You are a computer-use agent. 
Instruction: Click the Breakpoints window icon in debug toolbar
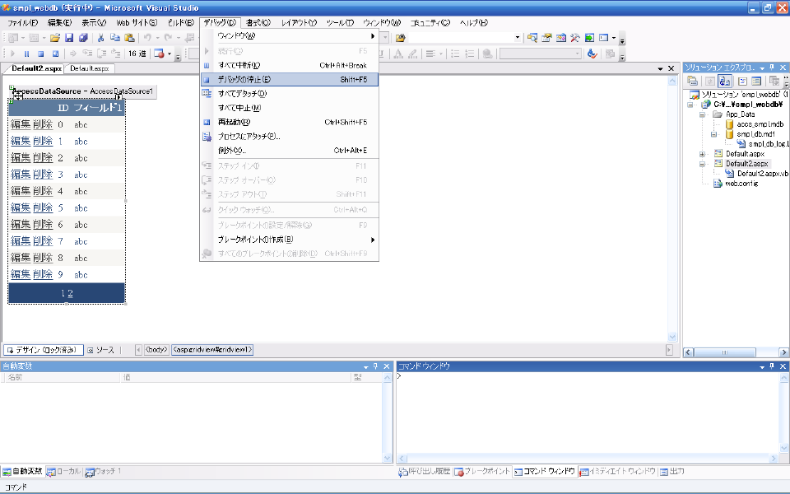pos(159,54)
